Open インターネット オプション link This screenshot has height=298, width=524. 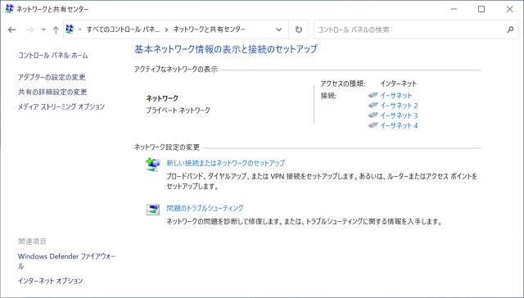pyautogui.click(x=50, y=281)
